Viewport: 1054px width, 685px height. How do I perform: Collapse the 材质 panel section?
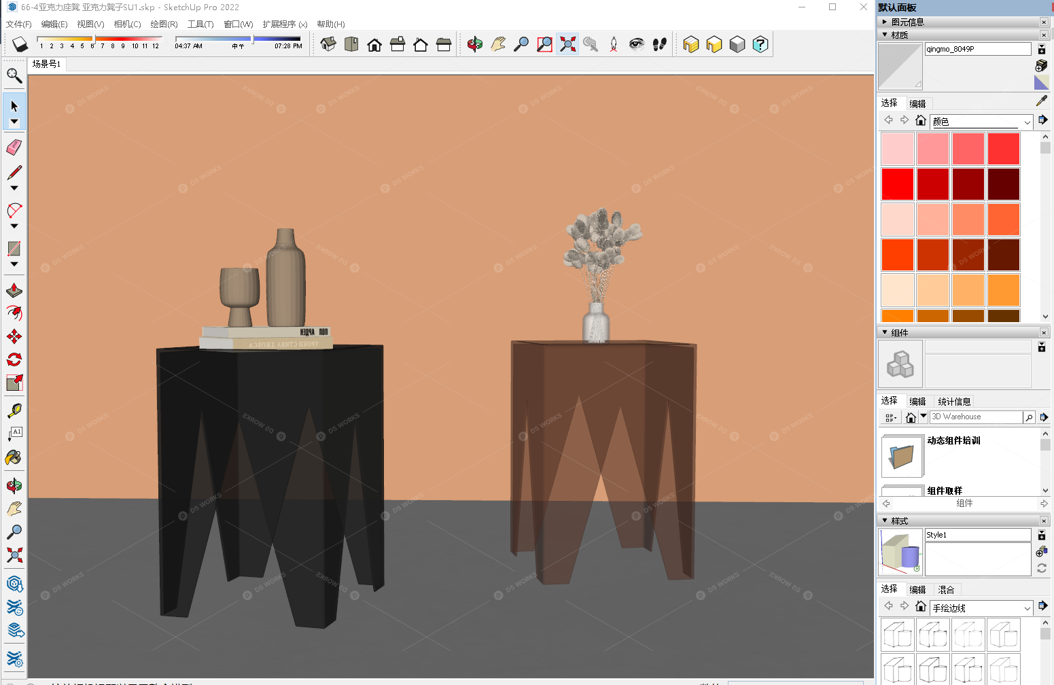pos(885,35)
